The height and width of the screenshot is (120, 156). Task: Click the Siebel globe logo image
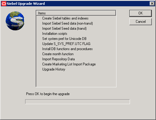(15, 21)
